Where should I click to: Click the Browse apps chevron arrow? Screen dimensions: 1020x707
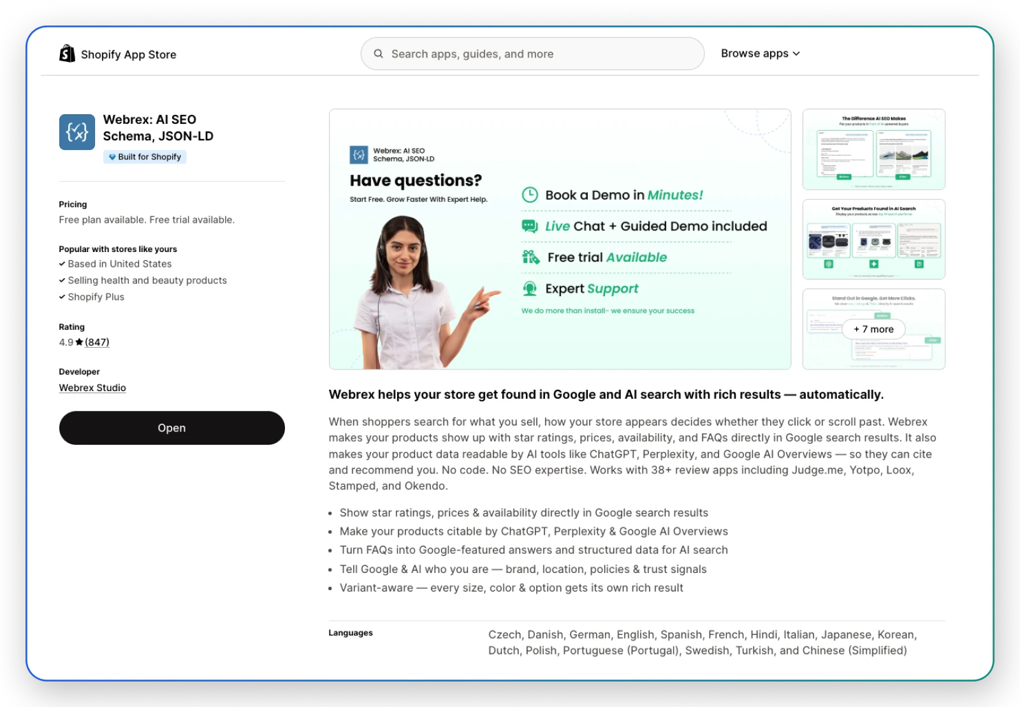click(796, 54)
